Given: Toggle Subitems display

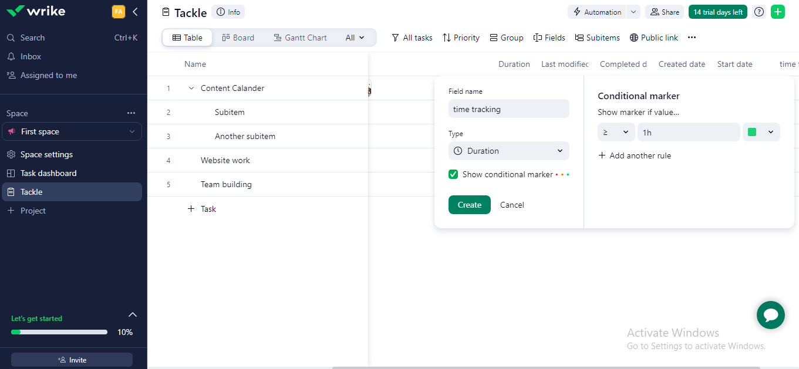Looking at the screenshot, I should [597, 38].
